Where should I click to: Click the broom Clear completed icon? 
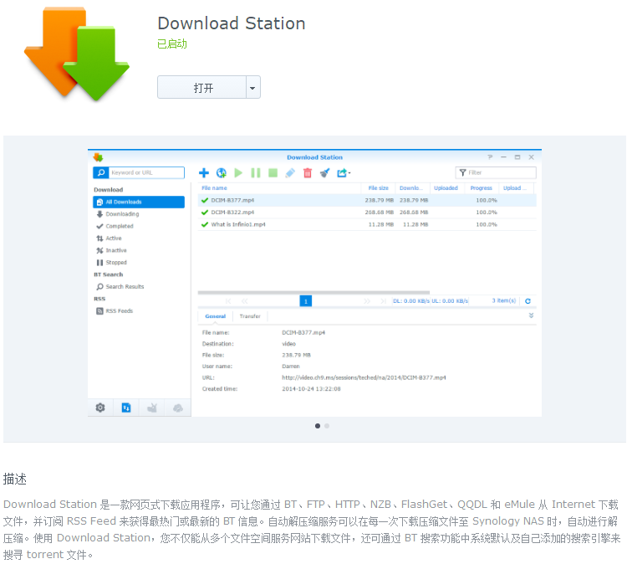click(324, 173)
